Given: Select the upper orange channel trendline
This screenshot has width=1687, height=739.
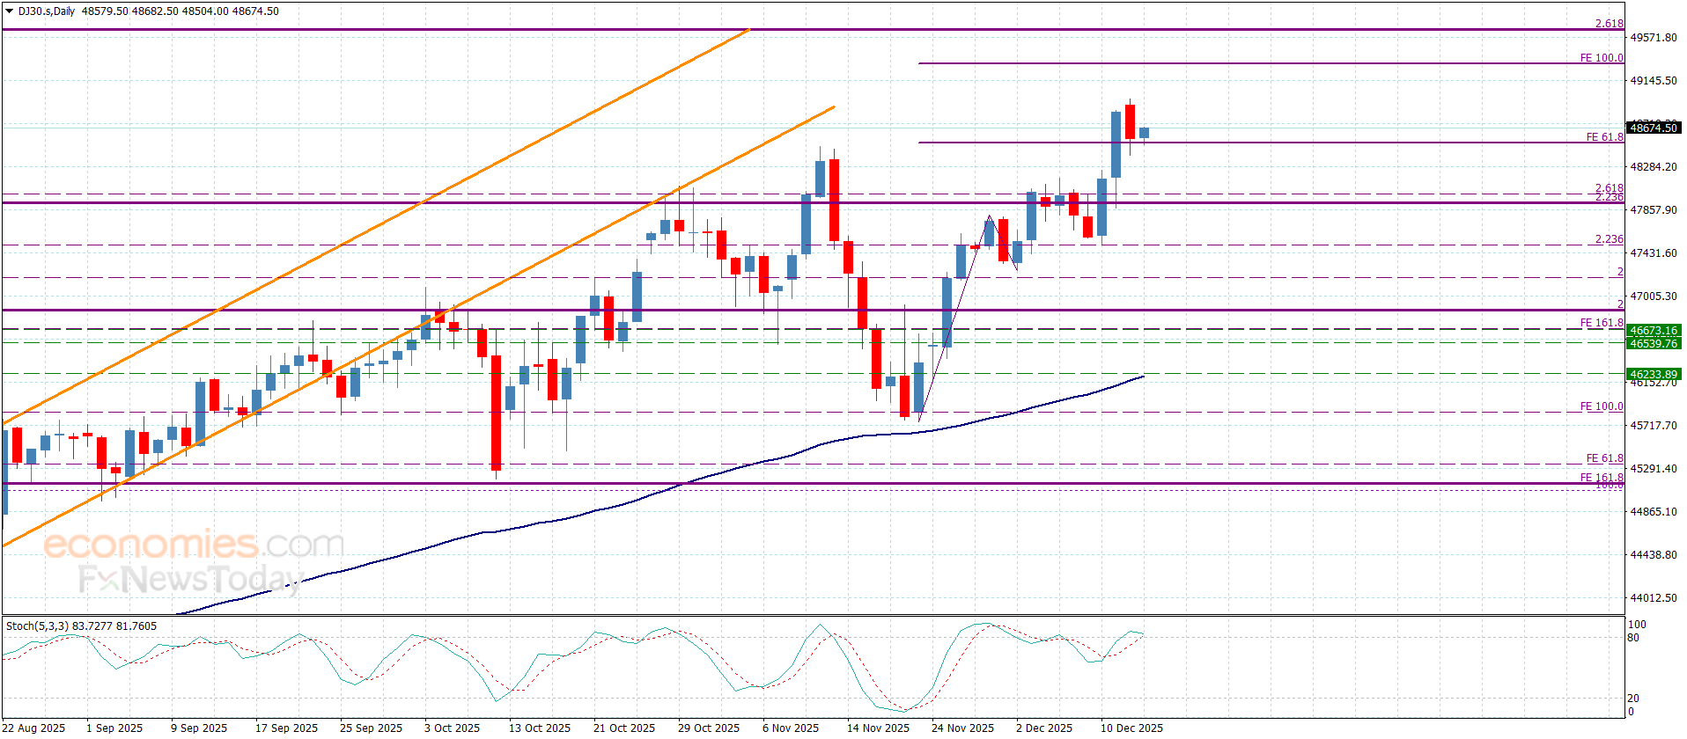Looking at the screenshot, I should tap(375, 227).
